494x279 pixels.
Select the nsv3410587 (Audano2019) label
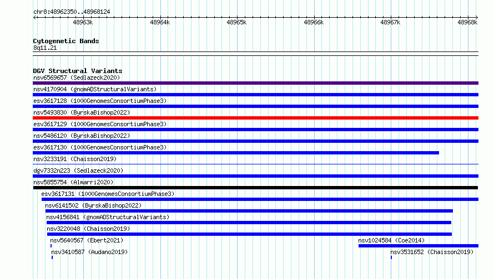point(89,252)
